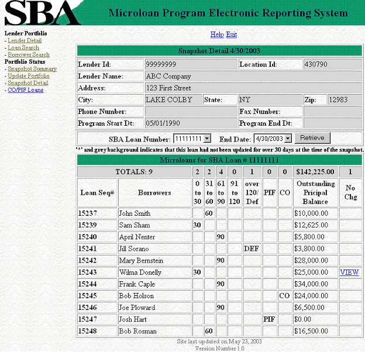Click the Exit link
Viewport: 365px width, 352px height.
(232, 34)
